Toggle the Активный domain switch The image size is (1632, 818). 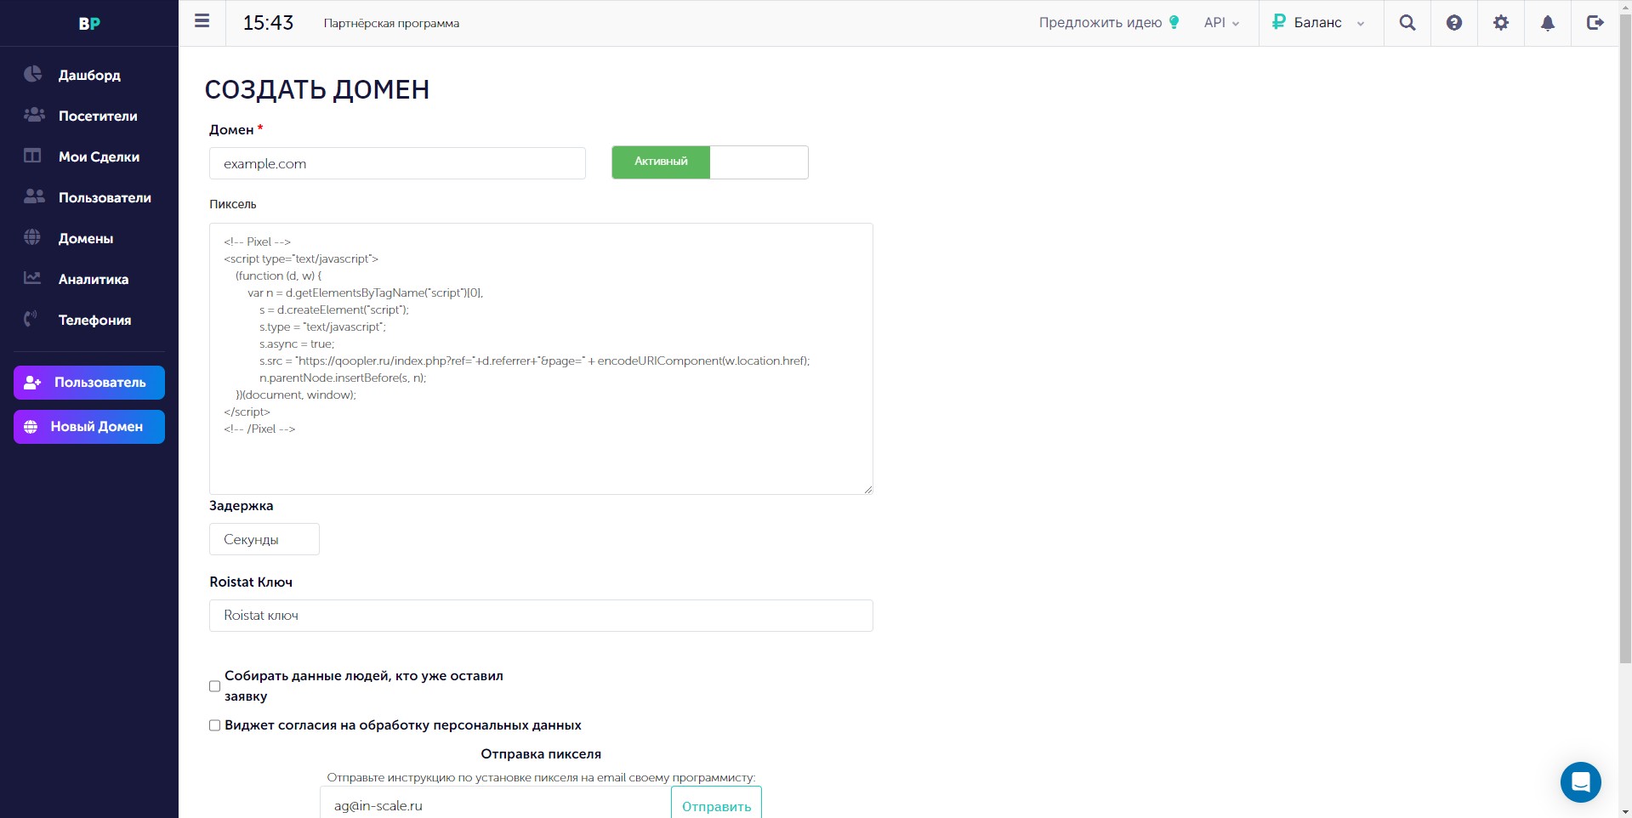pyautogui.click(x=709, y=162)
